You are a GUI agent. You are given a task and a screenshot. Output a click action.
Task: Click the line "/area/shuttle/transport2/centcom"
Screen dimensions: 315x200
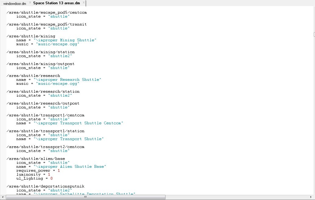pyautogui.click(x=45, y=147)
